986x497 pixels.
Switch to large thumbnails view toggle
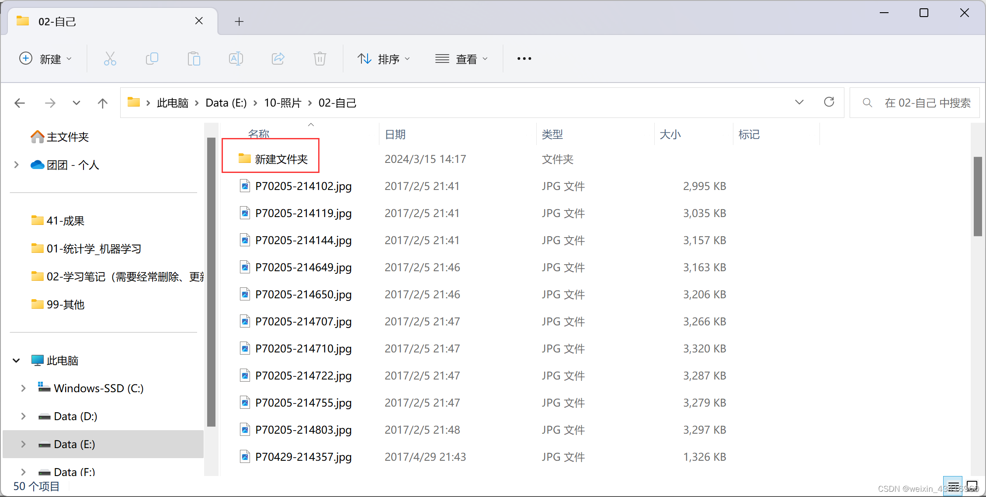pos(972,486)
